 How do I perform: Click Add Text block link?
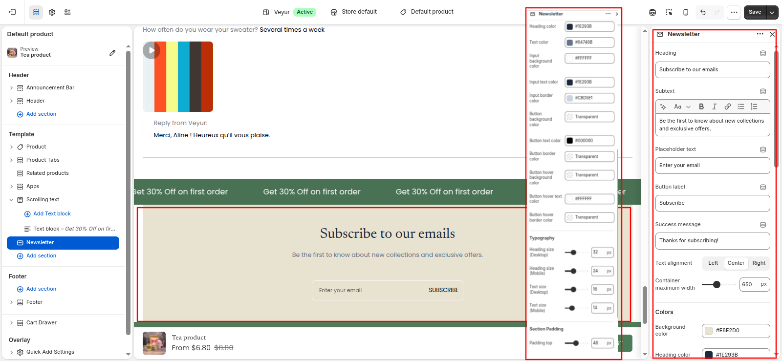click(x=52, y=214)
